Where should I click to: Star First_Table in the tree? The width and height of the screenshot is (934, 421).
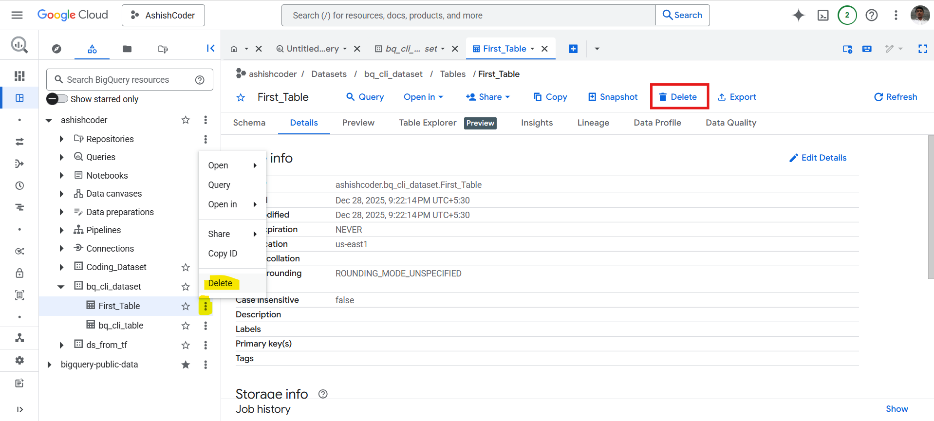coord(186,306)
